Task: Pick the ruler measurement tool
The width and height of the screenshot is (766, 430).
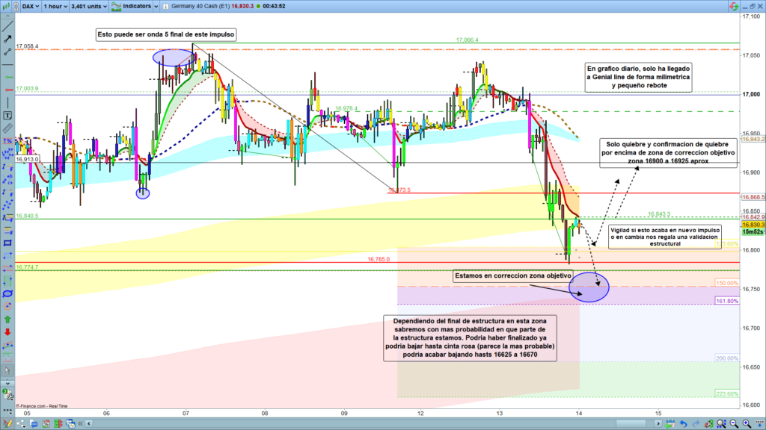Action: pyautogui.click(x=7, y=128)
